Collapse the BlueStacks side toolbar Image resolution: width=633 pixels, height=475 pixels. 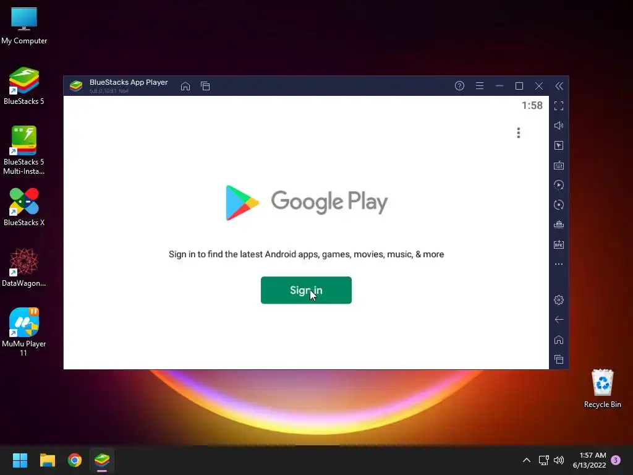click(559, 85)
